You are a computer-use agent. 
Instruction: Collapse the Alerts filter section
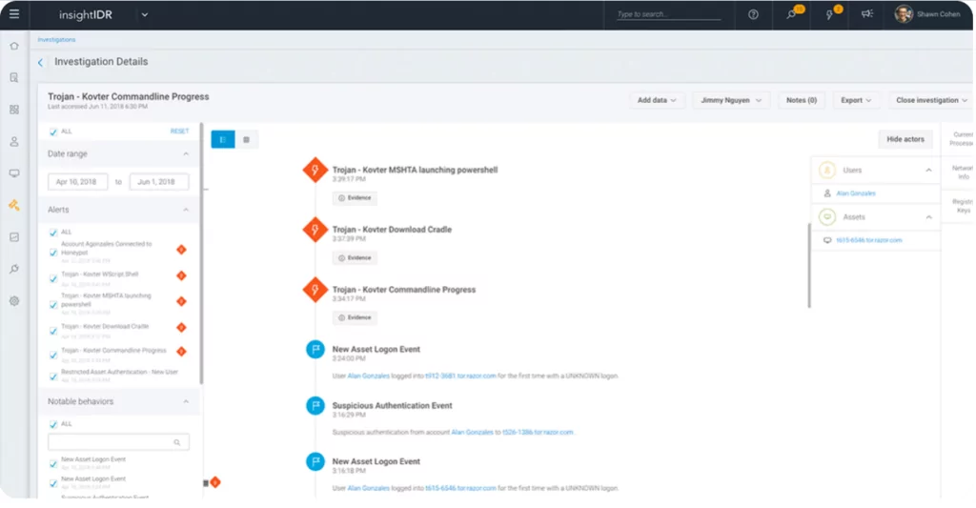[x=186, y=210]
